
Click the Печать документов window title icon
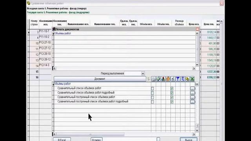[x=54, y=29]
